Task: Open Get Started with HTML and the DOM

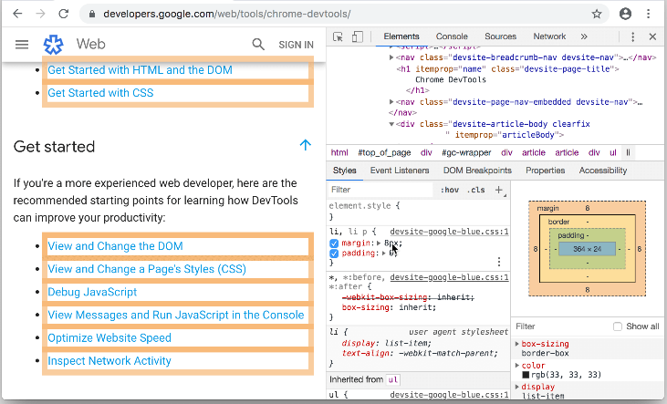Action: [140, 69]
